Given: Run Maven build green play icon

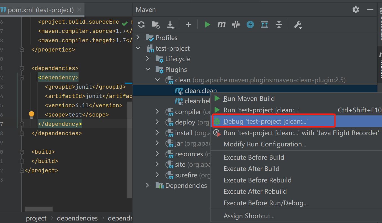Looking at the screenshot, I should [207, 25].
